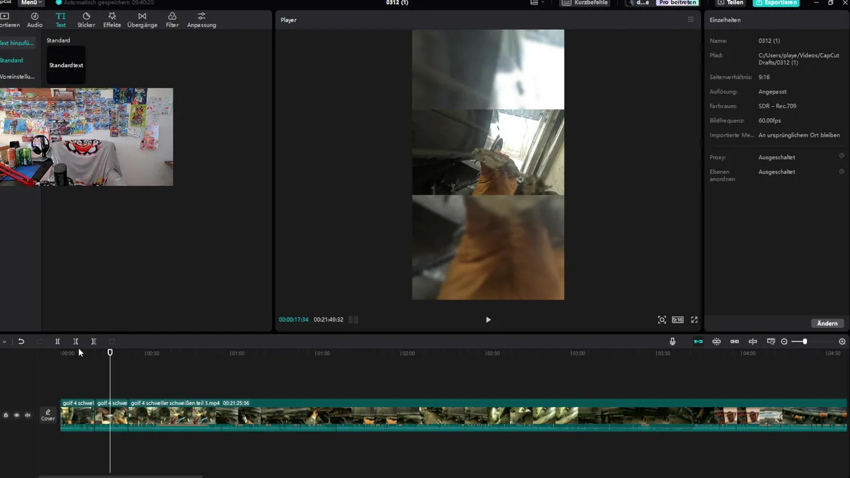
Task: Play the video in the Player
Action: tap(488, 320)
